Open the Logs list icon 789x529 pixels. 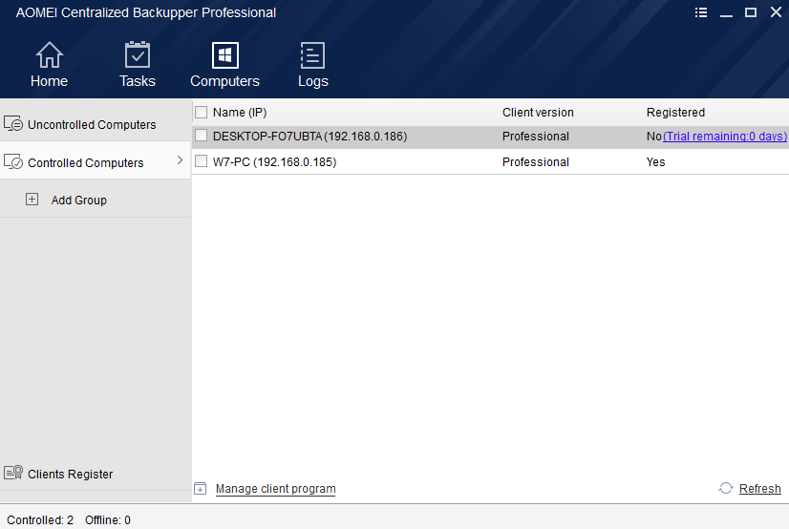click(312, 54)
